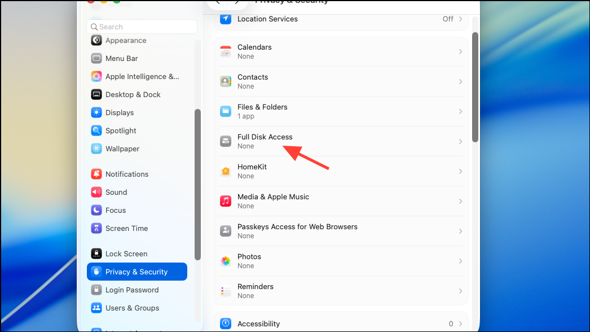590x332 pixels.
Task: Click the Contacts icon
Action: (x=226, y=81)
